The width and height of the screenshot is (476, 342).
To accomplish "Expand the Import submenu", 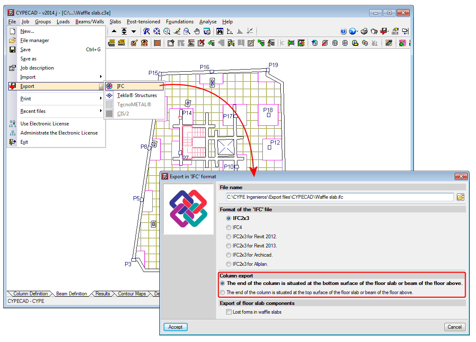I will (x=56, y=77).
